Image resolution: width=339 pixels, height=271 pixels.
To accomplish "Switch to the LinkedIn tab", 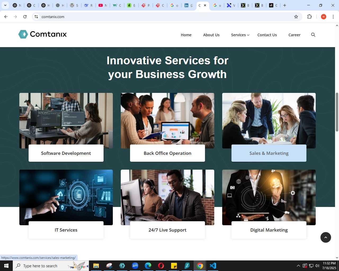I will (189, 5).
